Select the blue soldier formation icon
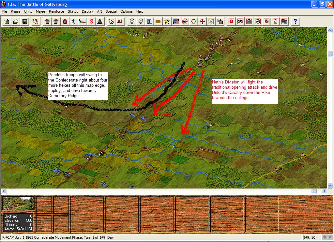 73,21
